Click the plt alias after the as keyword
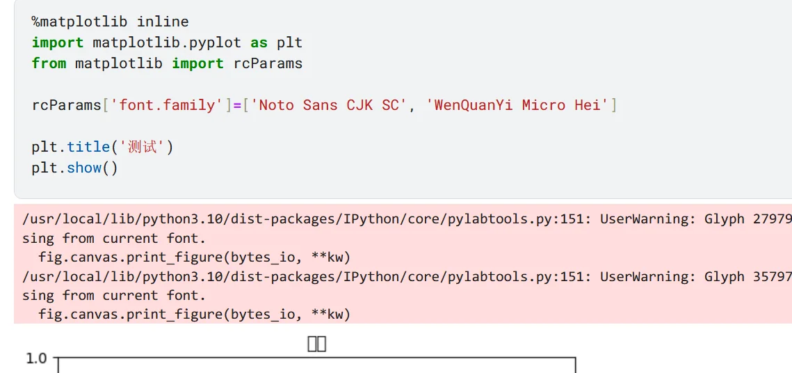The image size is (792, 373). [289, 42]
